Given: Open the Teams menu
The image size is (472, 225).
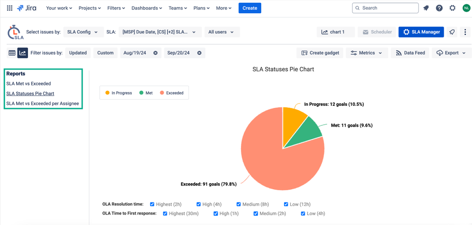Looking at the screenshot, I should click(x=178, y=8).
